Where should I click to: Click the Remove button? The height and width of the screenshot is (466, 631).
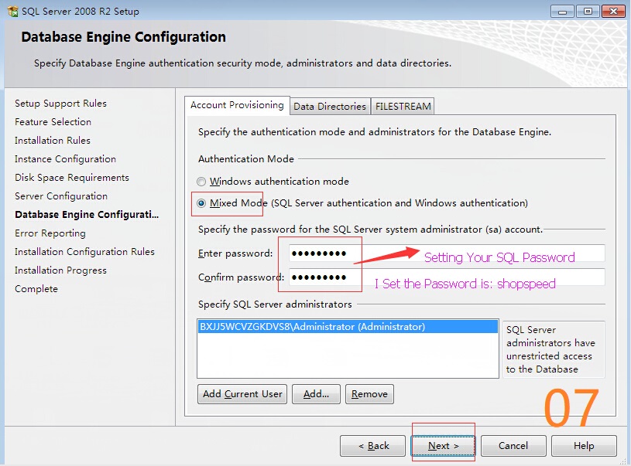[369, 394]
